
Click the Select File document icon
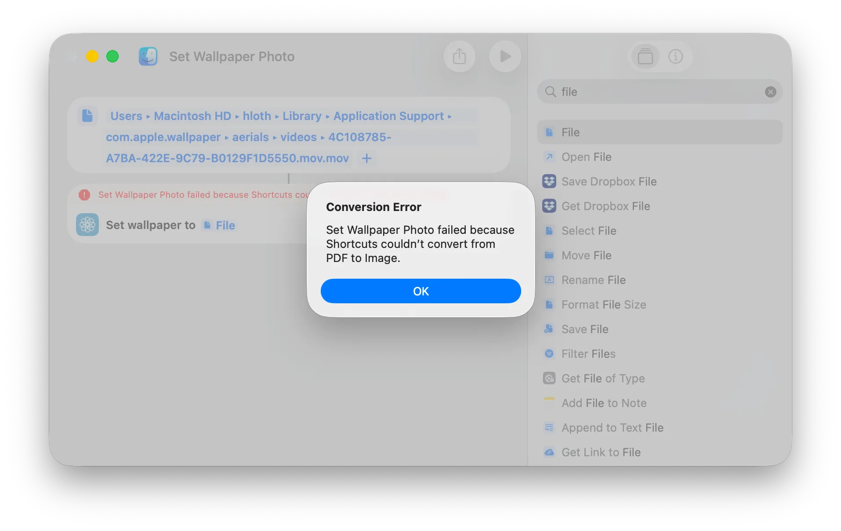(549, 231)
